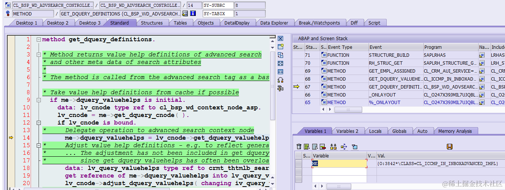Switch to Variables 2 tab
This screenshot has height=190, width=505.
[x=347, y=131]
